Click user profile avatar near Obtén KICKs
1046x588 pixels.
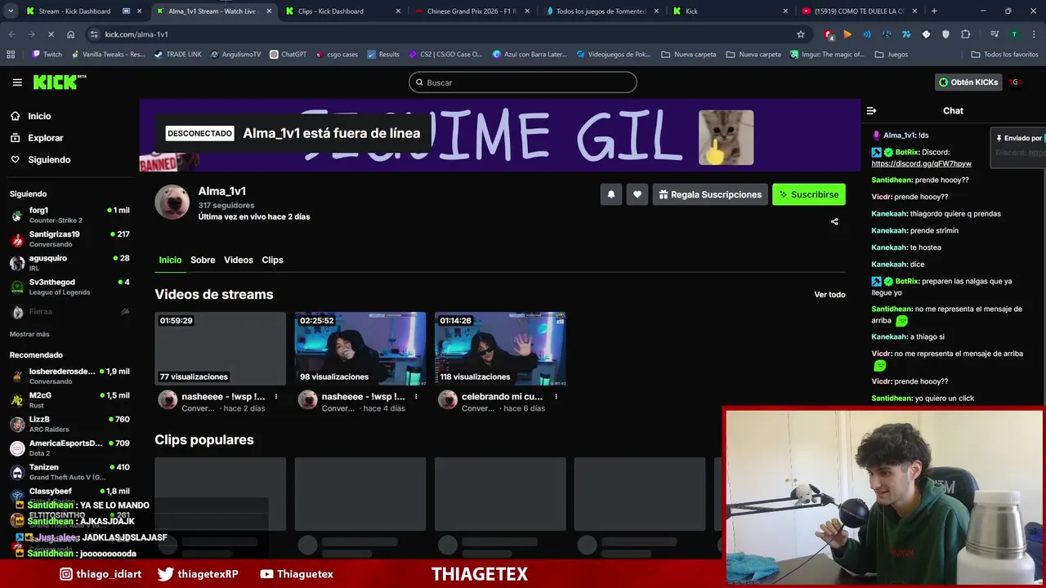[x=1016, y=82]
